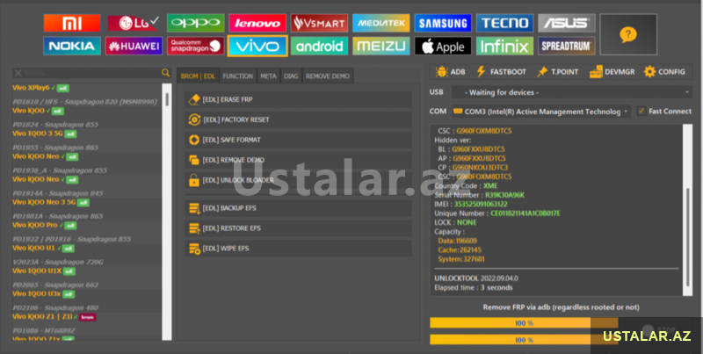Choose the OPPO brand logo
703x354 pixels.
(x=195, y=23)
